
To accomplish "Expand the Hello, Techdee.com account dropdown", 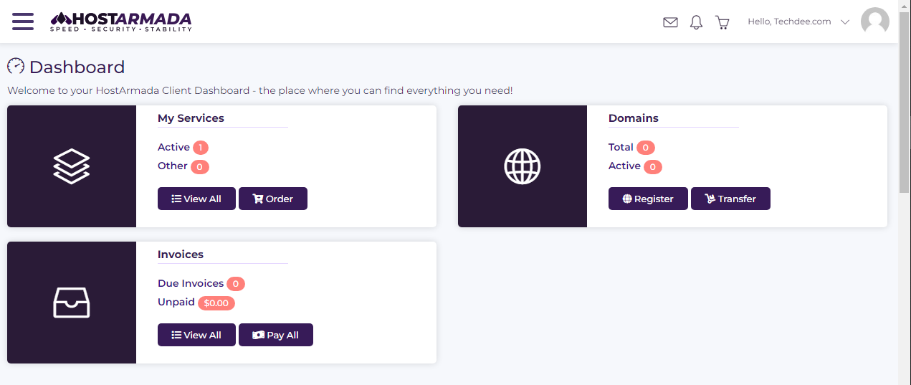I will 798,22.
